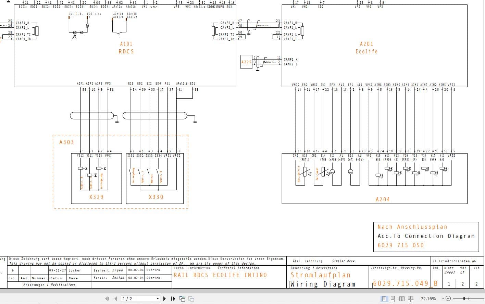Open the zoom percentage dropdown arrow
The height and width of the screenshot is (304, 485).
443,299
